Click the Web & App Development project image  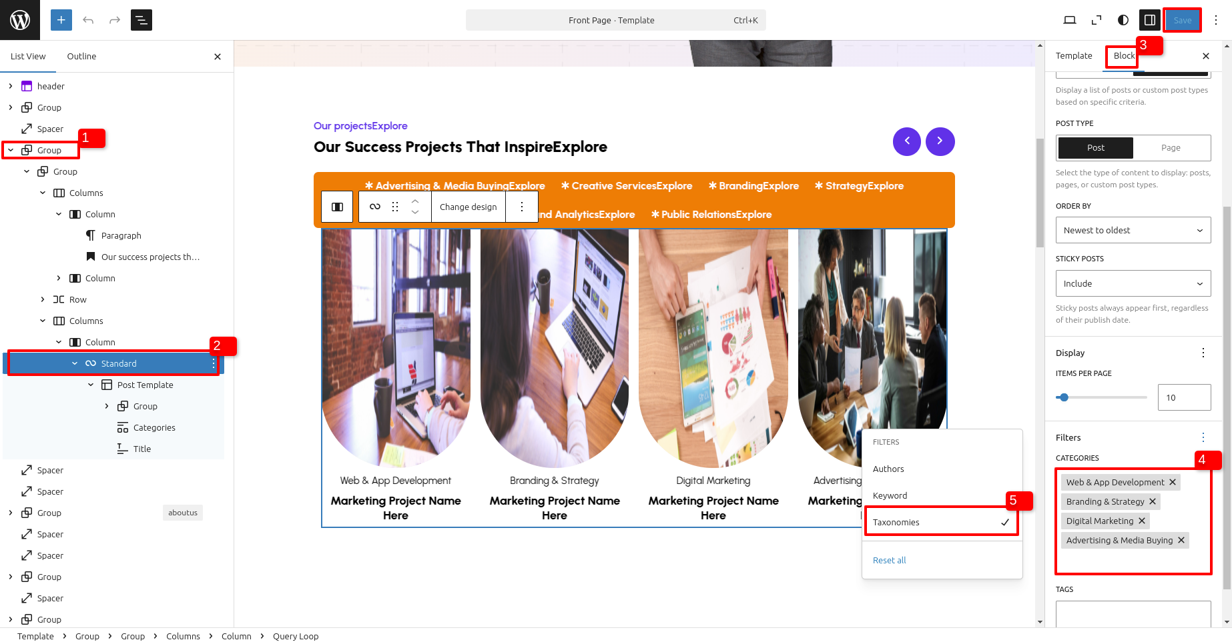click(x=396, y=348)
